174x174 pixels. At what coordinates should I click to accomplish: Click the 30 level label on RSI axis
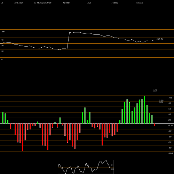click(x=2, y=51)
